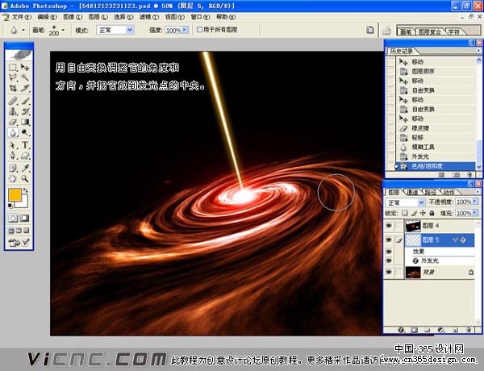Select the Pen tool
484x371 pixels.
tap(13, 156)
